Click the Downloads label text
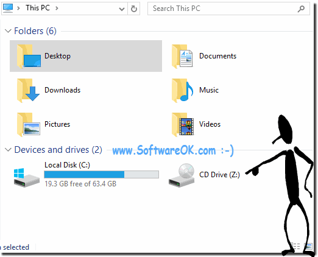The height and width of the screenshot is (257, 318). [63, 90]
